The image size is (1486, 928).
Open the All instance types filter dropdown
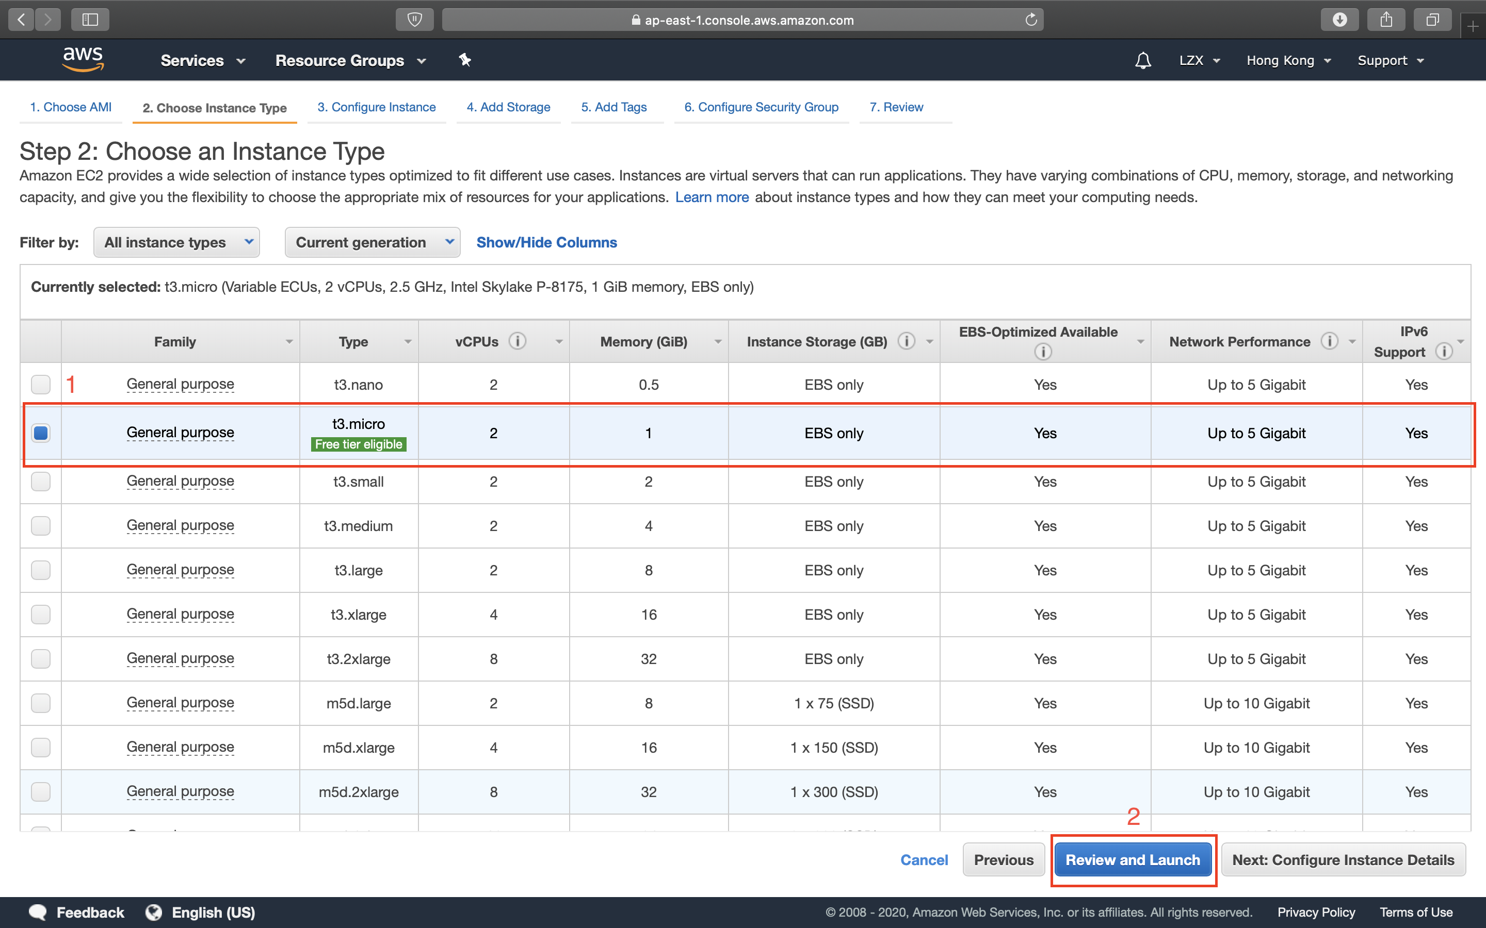[177, 242]
